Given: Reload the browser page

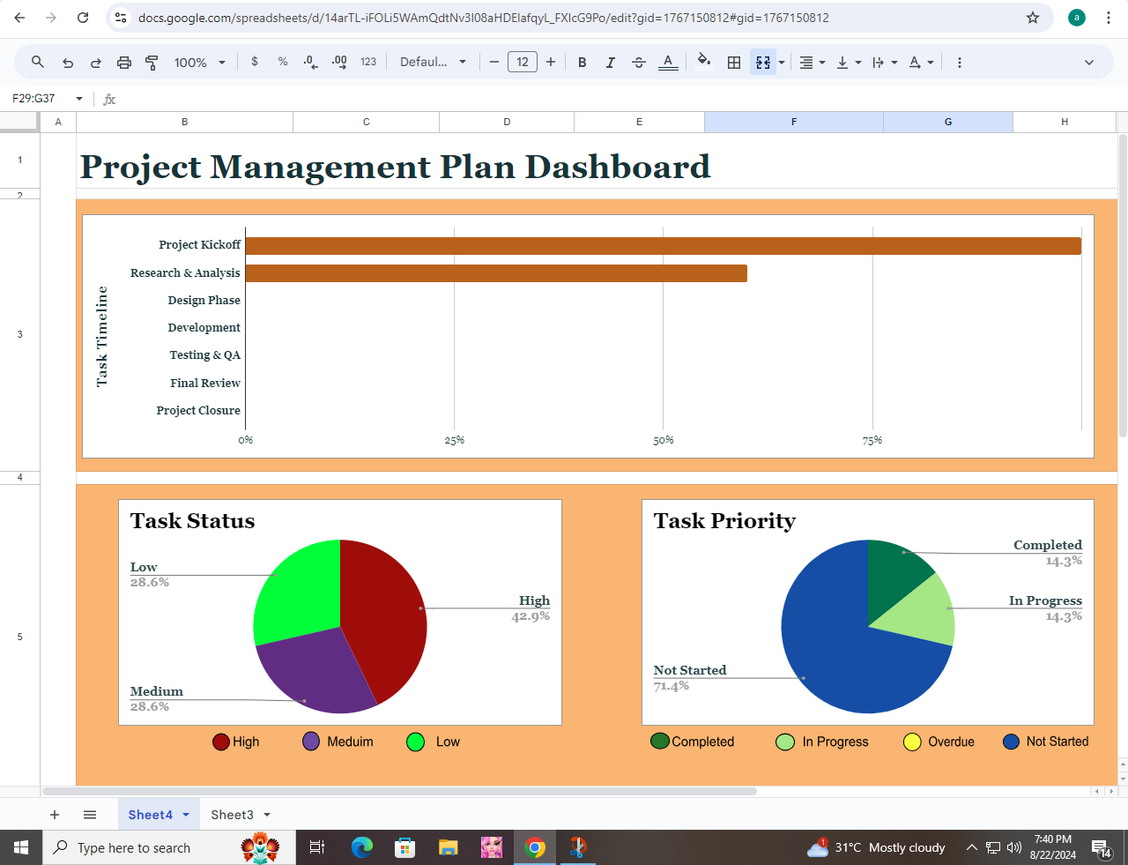Looking at the screenshot, I should tap(83, 18).
